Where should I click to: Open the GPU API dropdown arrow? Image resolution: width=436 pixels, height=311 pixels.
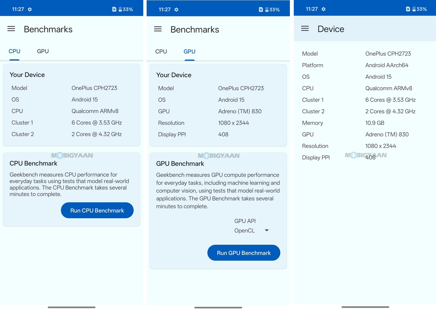point(267,230)
